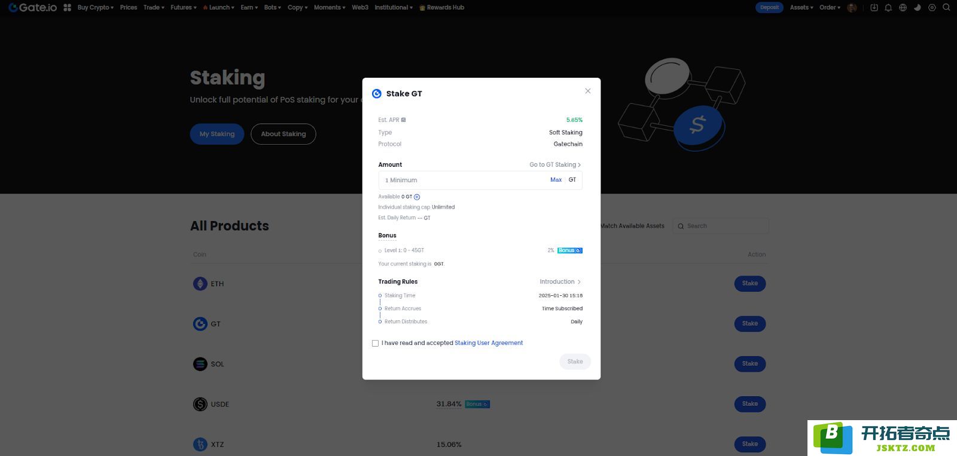This screenshot has height=456, width=957.
Task: Click the GT coin icon in list
Action: [x=200, y=324]
